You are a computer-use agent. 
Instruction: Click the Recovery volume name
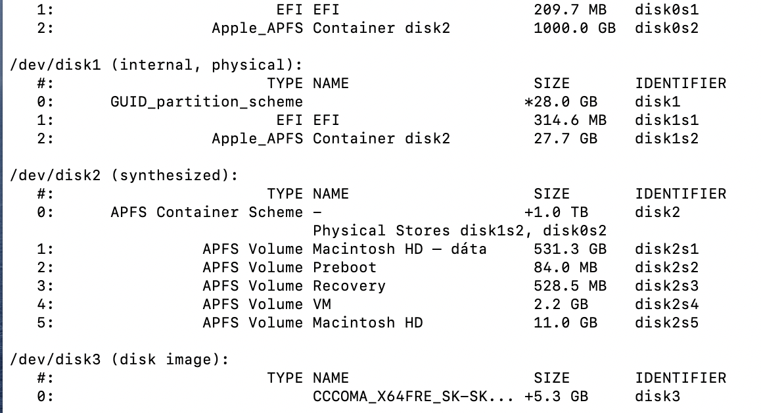pos(349,286)
